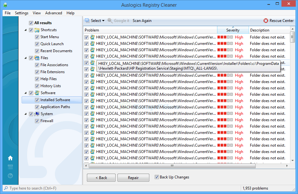Click the registry icon of the last fully visible row

point(92,158)
